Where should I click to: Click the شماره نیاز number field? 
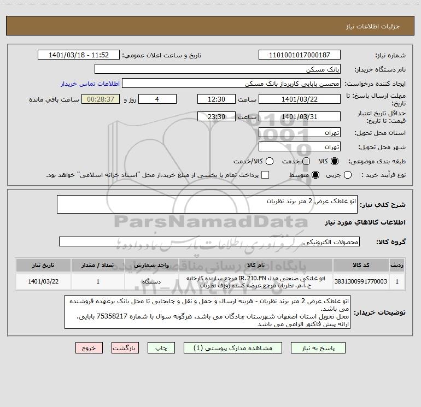pos(300,55)
